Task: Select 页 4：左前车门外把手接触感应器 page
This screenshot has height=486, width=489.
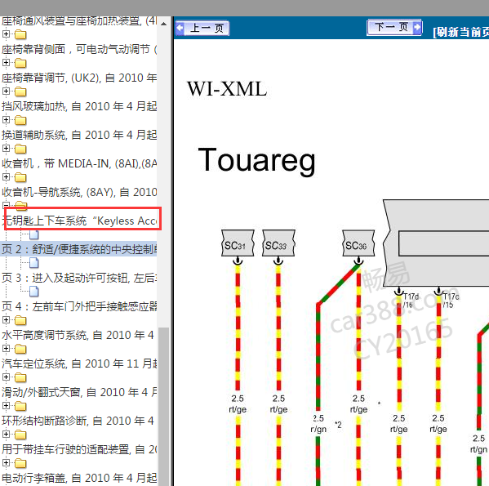Action: pos(79,306)
